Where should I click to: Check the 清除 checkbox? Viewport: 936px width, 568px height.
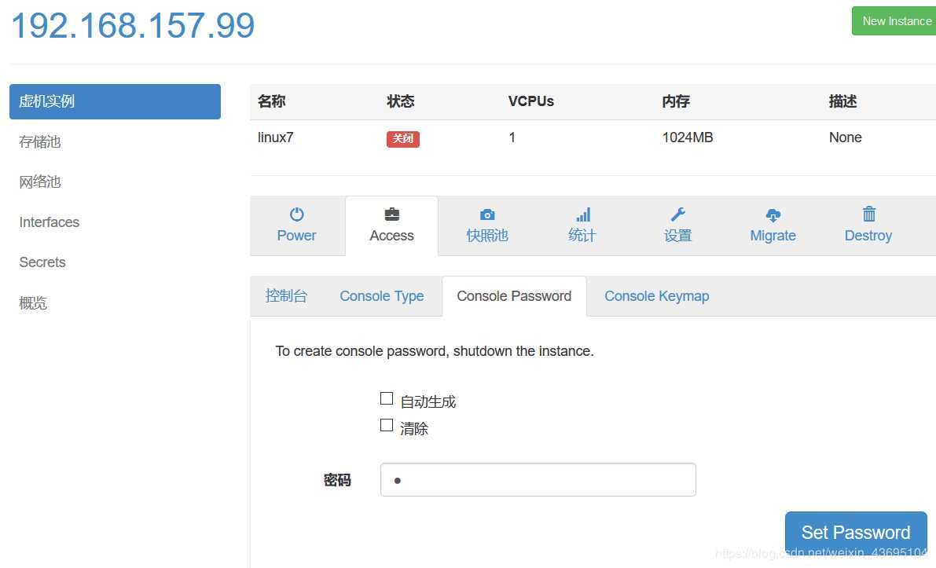387,425
